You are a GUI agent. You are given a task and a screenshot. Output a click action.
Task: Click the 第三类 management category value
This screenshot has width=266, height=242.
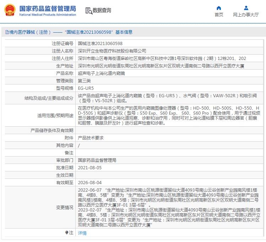tap(85, 81)
